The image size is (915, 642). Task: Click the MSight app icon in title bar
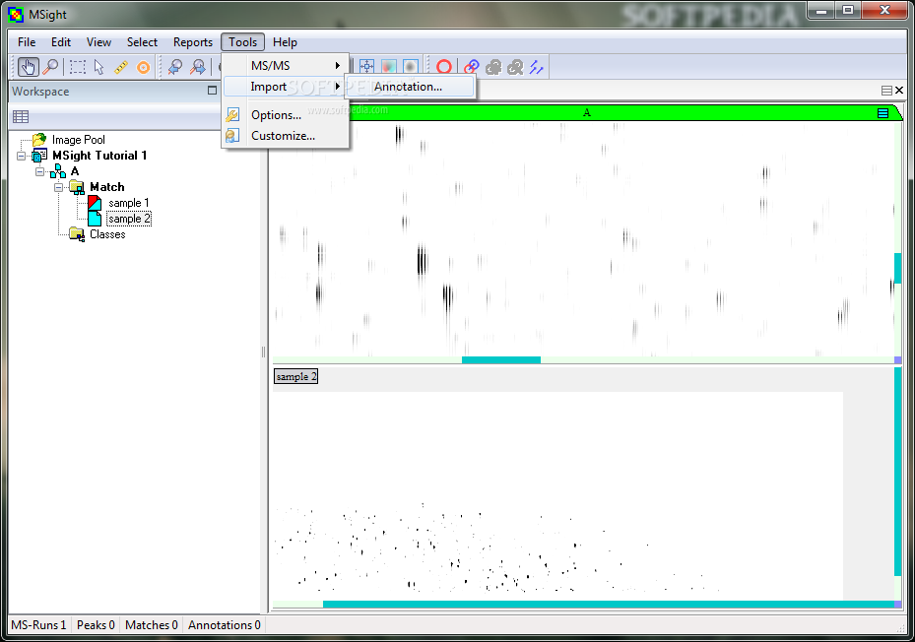pyautogui.click(x=17, y=15)
